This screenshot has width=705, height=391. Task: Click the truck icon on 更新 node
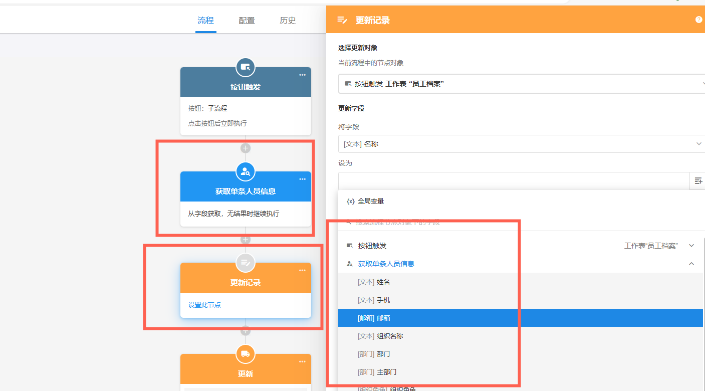(x=246, y=354)
